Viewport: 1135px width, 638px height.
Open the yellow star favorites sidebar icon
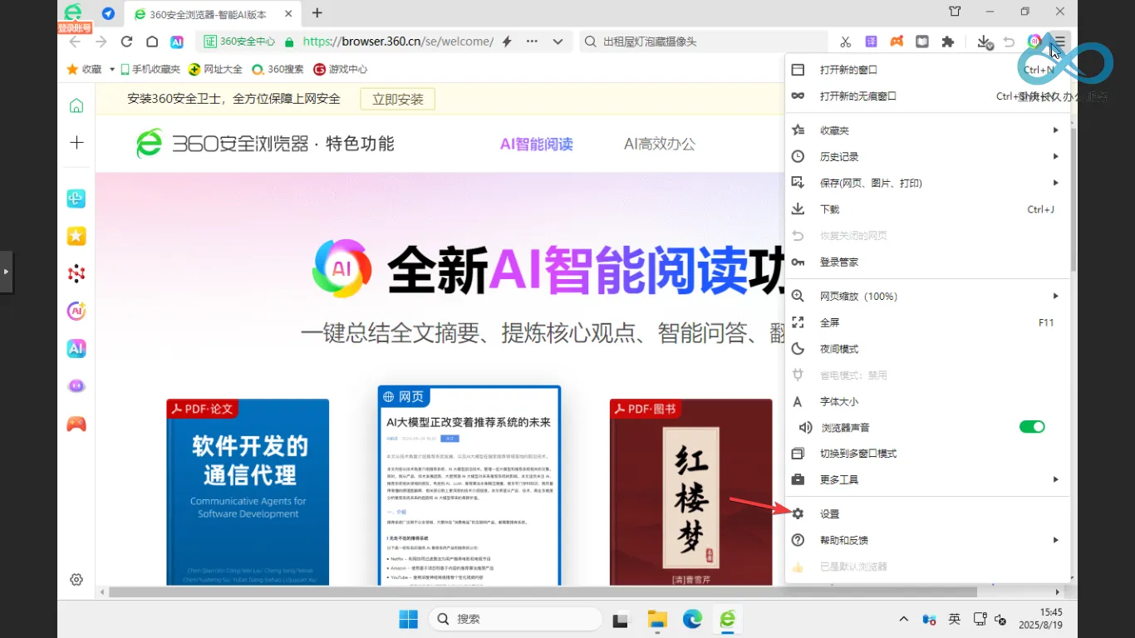coord(76,236)
